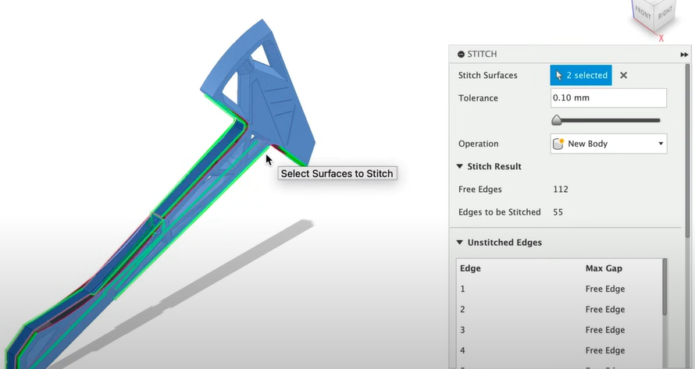
Task: Click the red X axis label under ViewCube
Action: [661, 37]
